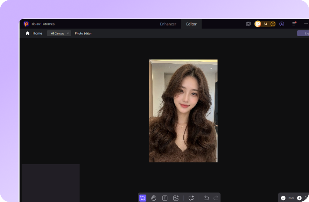
Task: Open the AI image generation tool
Action: pyautogui.click(x=176, y=198)
